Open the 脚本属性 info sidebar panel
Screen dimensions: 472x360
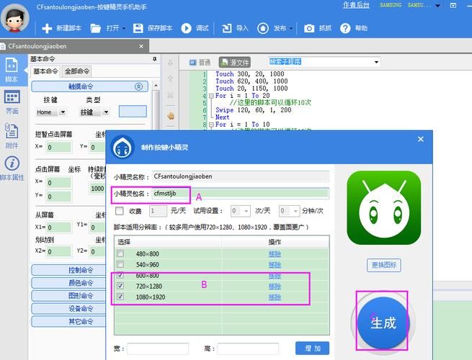click(x=12, y=168)
